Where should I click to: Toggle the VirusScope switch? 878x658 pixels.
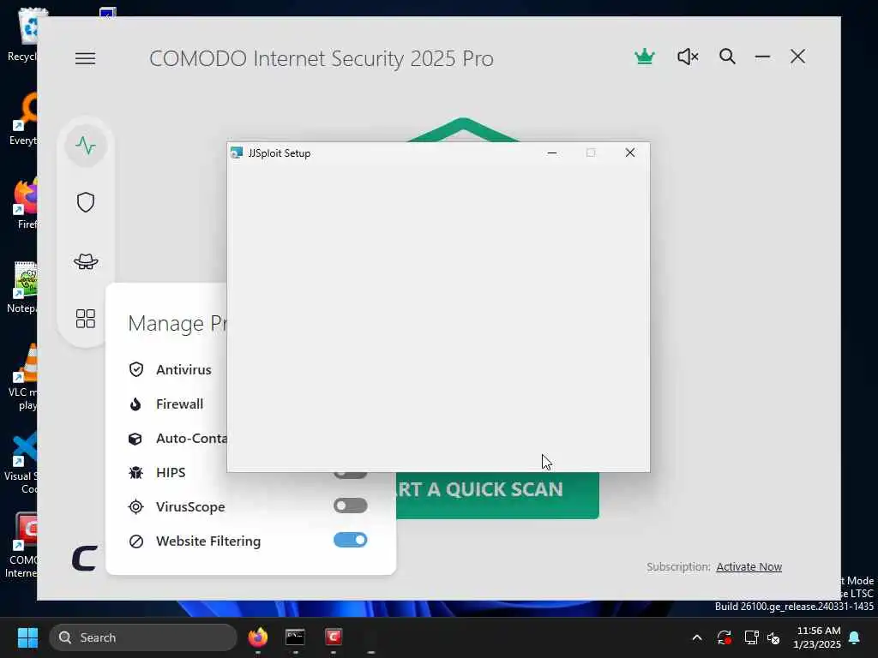(x=351, y=505)
